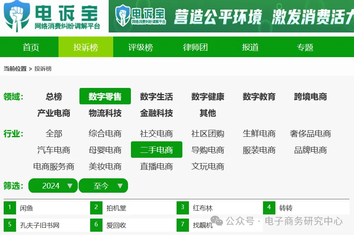Choose 综合电商 industry option
Image resolution: width=354 pixels, height=235 pixels.
click(105, 134)
